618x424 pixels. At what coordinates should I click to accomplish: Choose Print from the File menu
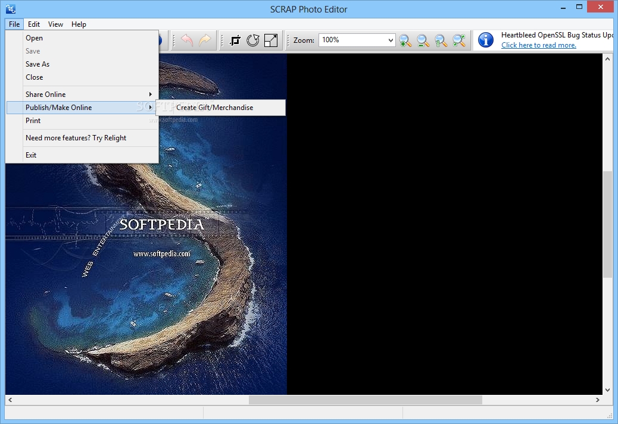82,121
